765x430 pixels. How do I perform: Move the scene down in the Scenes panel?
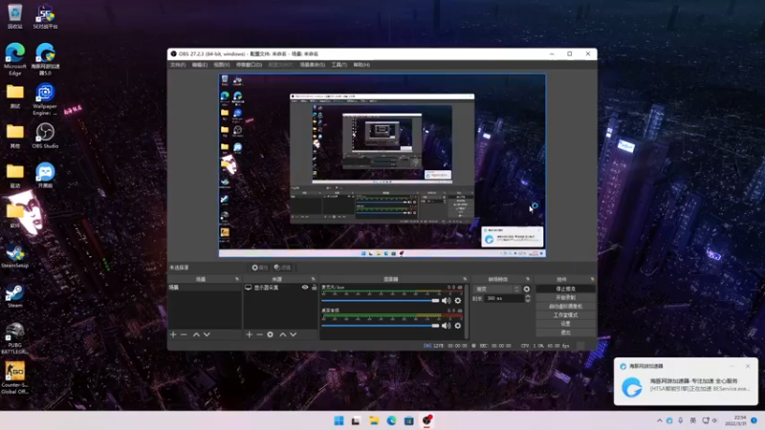tap(207, 334)
